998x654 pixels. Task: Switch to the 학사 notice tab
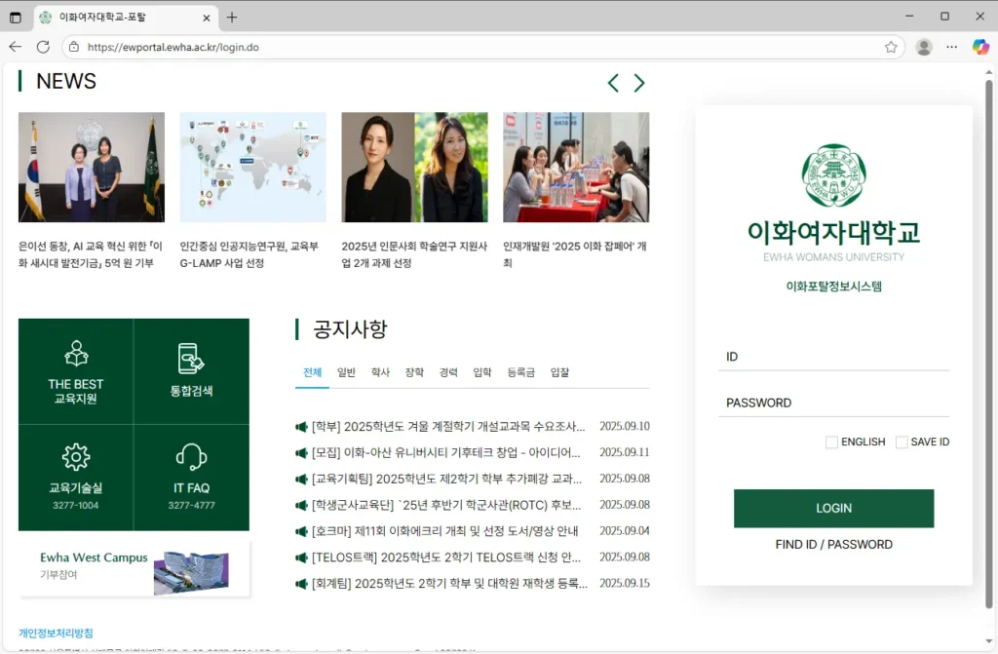(380, 372)
